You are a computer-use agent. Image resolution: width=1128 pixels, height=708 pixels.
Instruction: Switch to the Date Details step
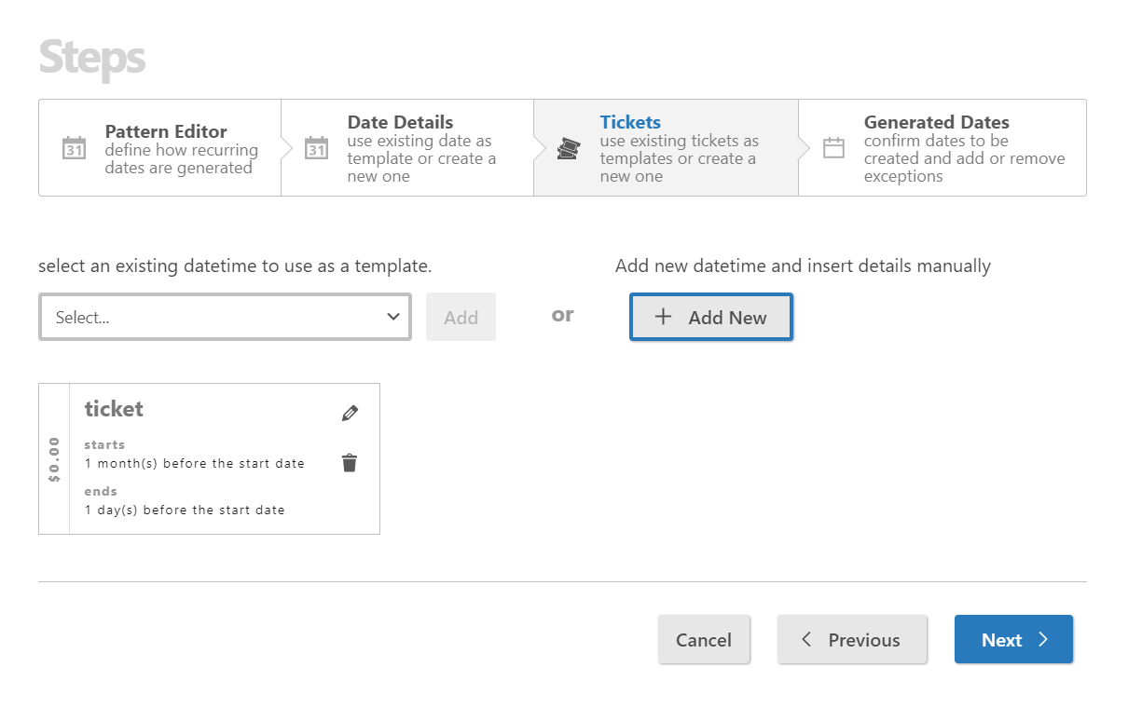pos(400,122)
